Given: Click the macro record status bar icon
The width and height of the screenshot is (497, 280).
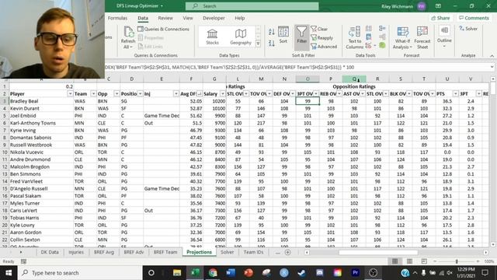Looking at the screenshot, I should pos(24,261).
